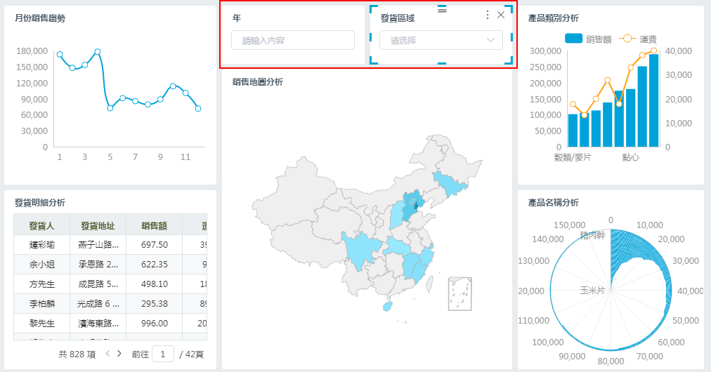
Task: Remove the 發貨區域 filter with X icon
Action: 501,15
